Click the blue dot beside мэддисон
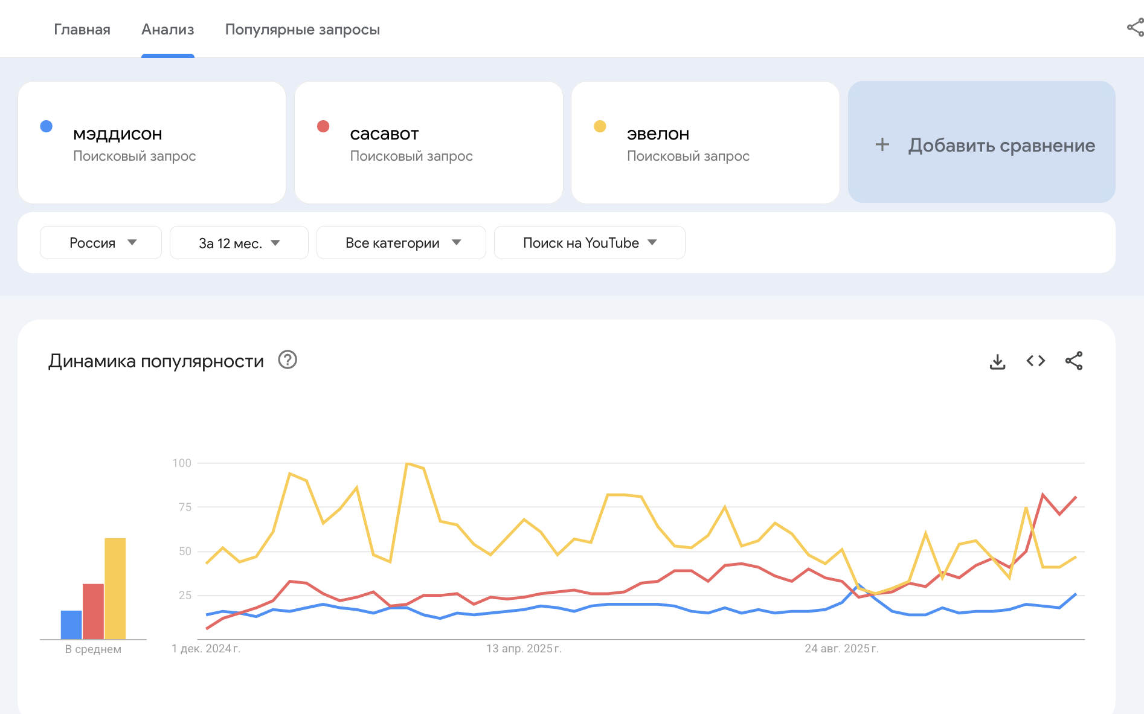 [x=47, y=126]
